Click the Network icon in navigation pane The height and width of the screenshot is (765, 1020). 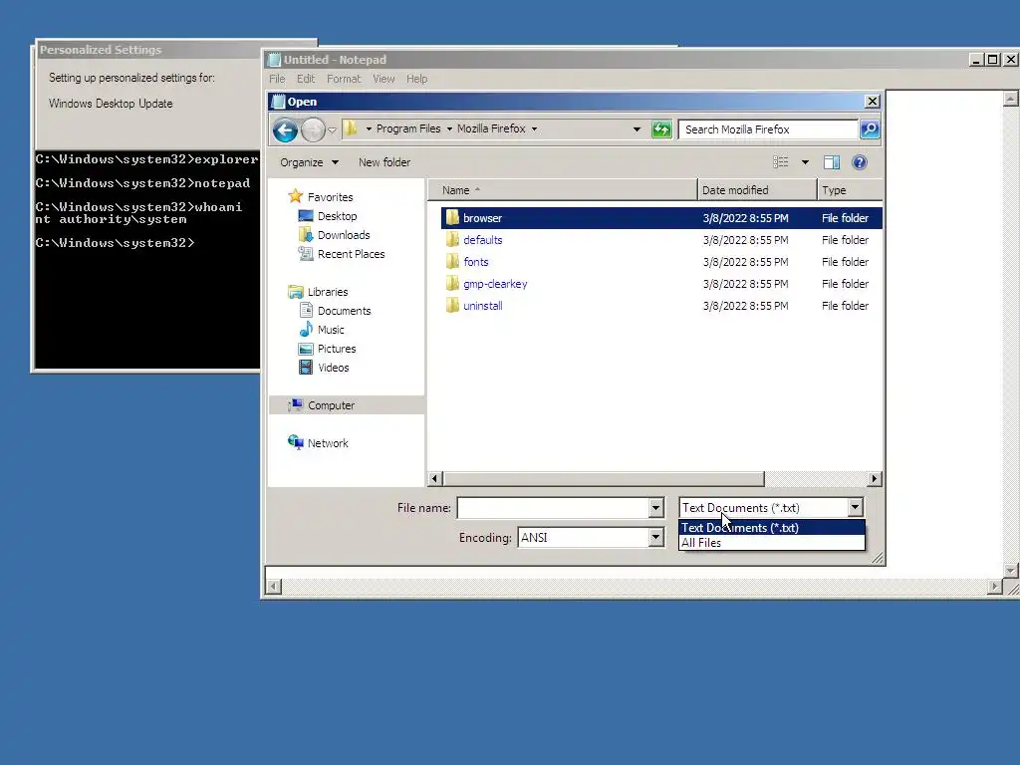(x=296, y=442)
